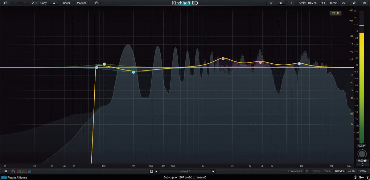The image size is (370, 180).
Task: Toggle the Lookahead power button
Action: [x=307, y=171]
